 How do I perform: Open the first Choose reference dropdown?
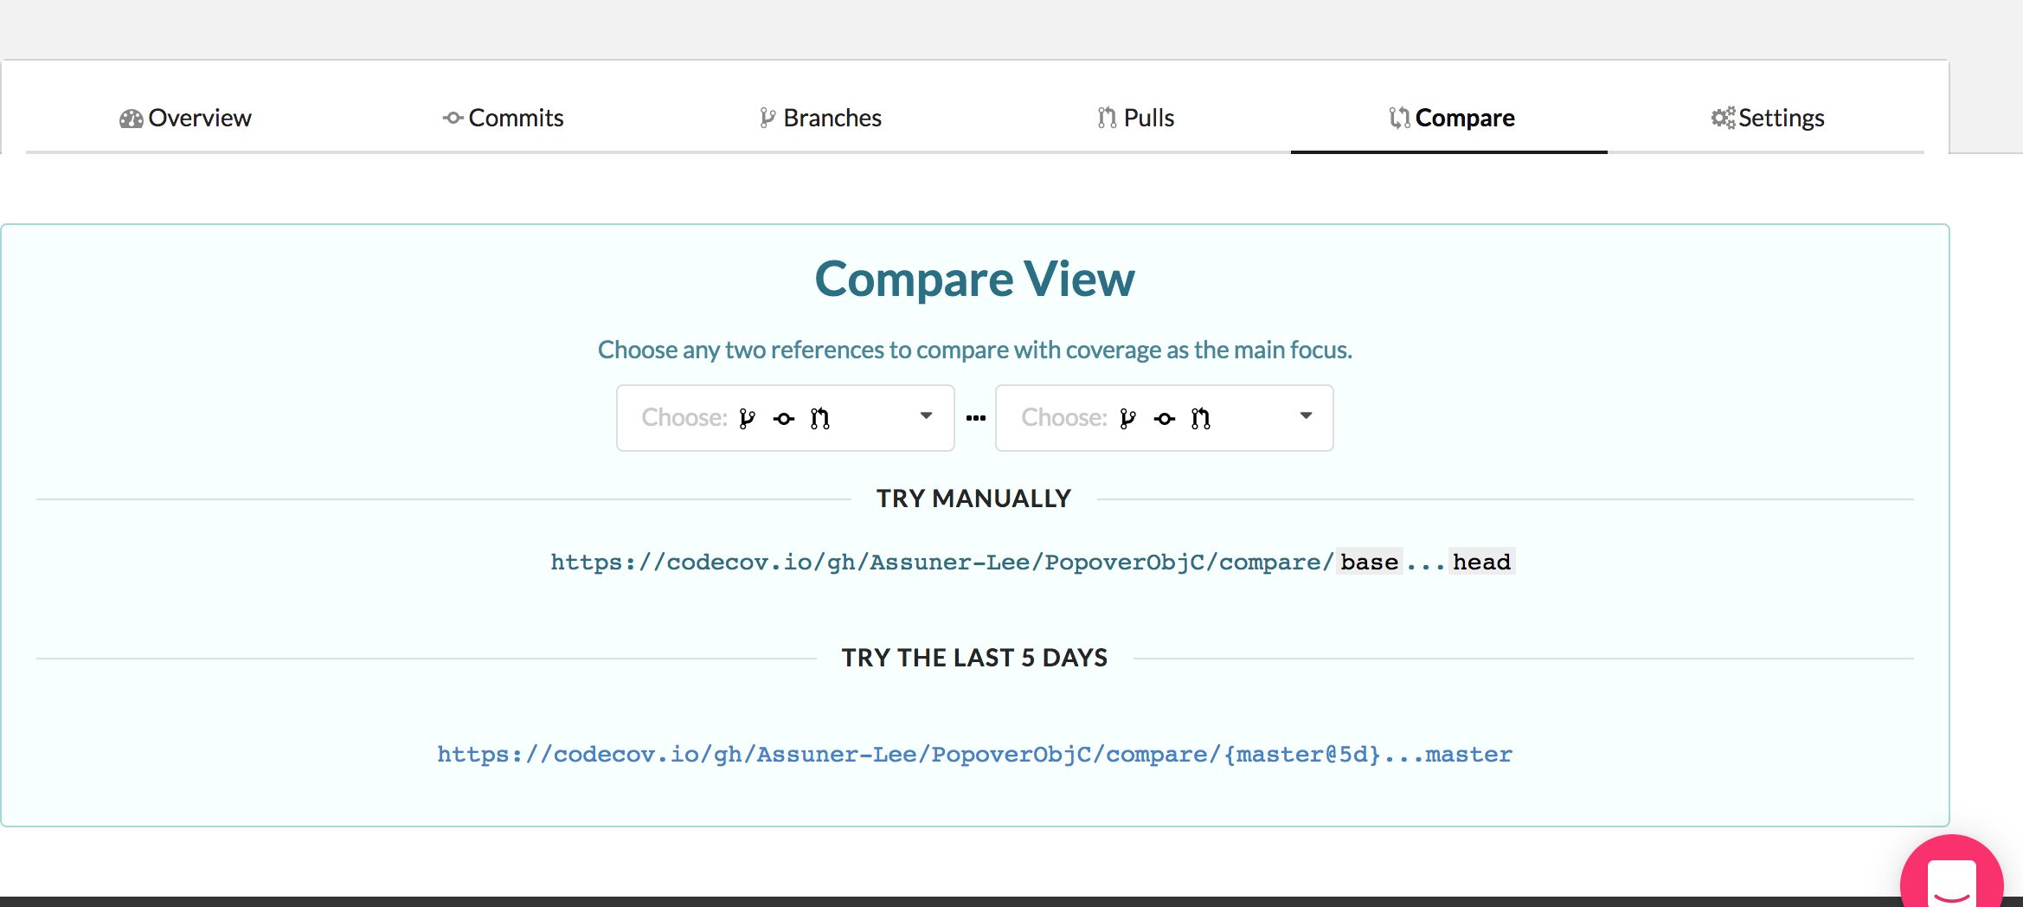tap(785, 418)
